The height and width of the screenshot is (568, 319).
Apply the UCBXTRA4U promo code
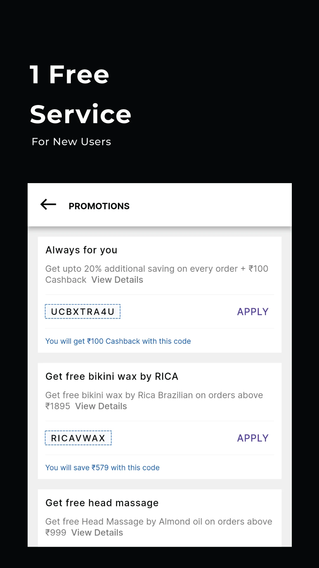(253, 312)
